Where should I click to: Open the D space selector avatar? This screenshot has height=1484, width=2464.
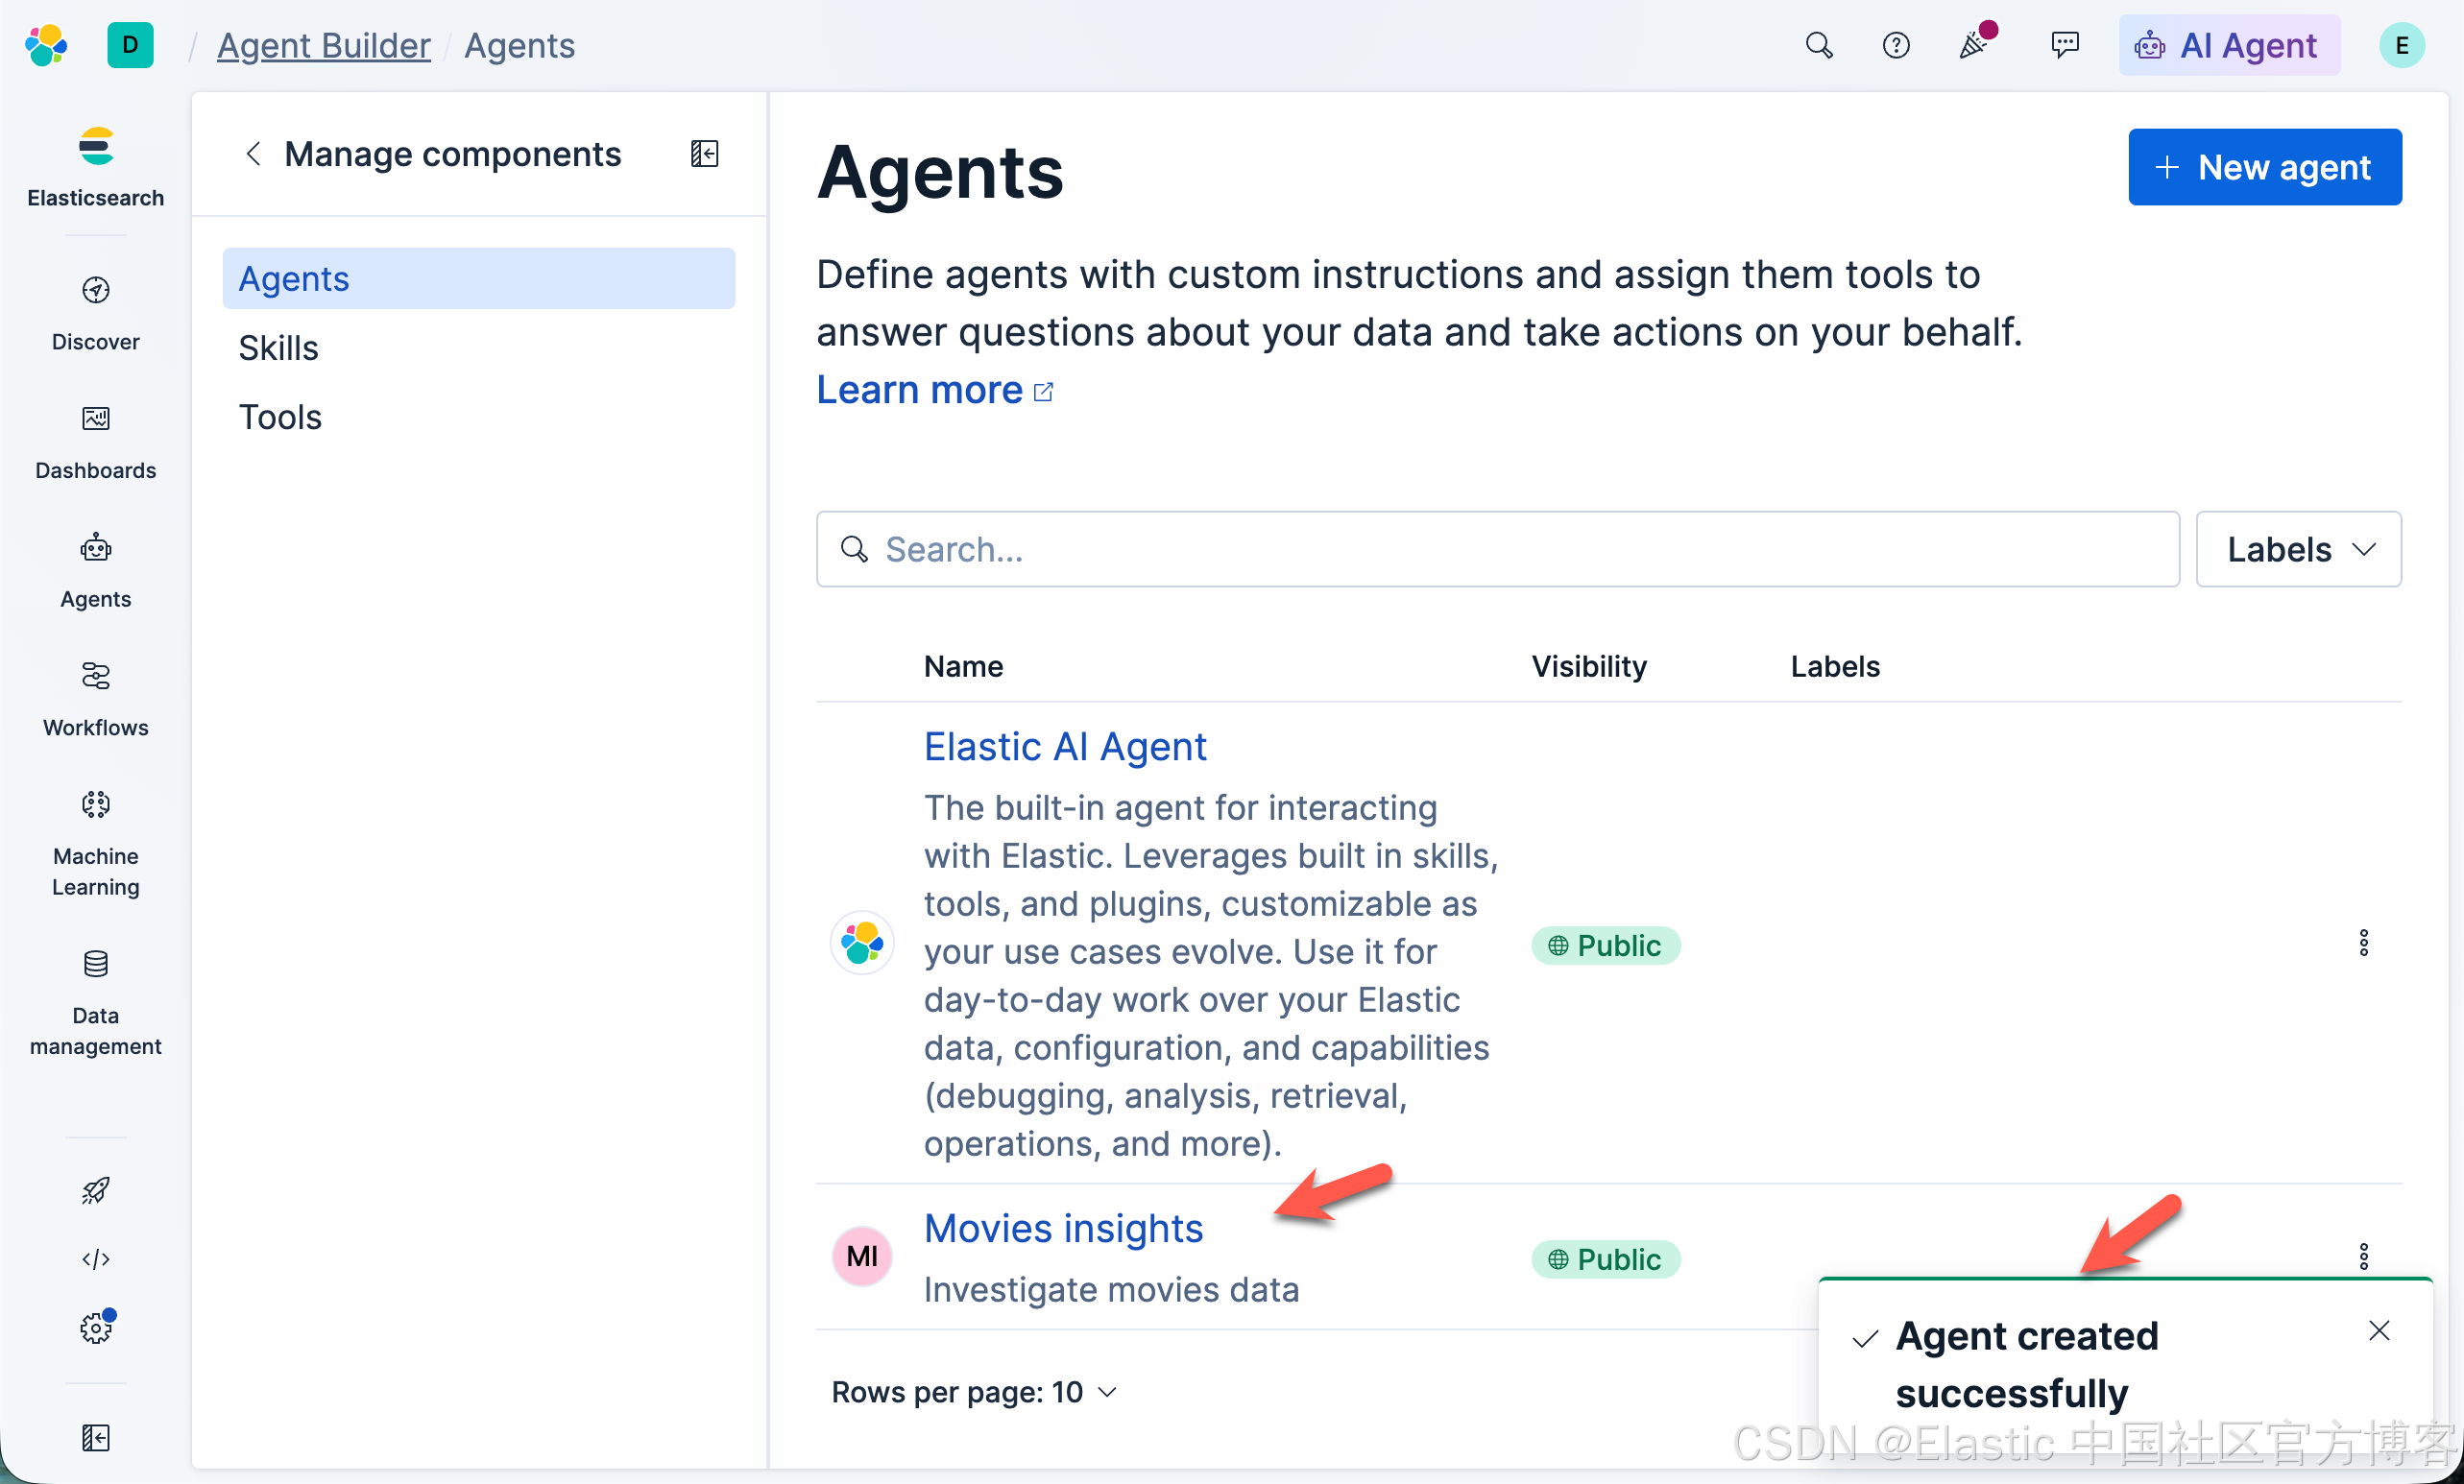coord(130,45)
